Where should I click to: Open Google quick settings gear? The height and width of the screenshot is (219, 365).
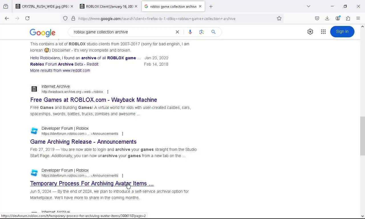(x=310, y=32)
